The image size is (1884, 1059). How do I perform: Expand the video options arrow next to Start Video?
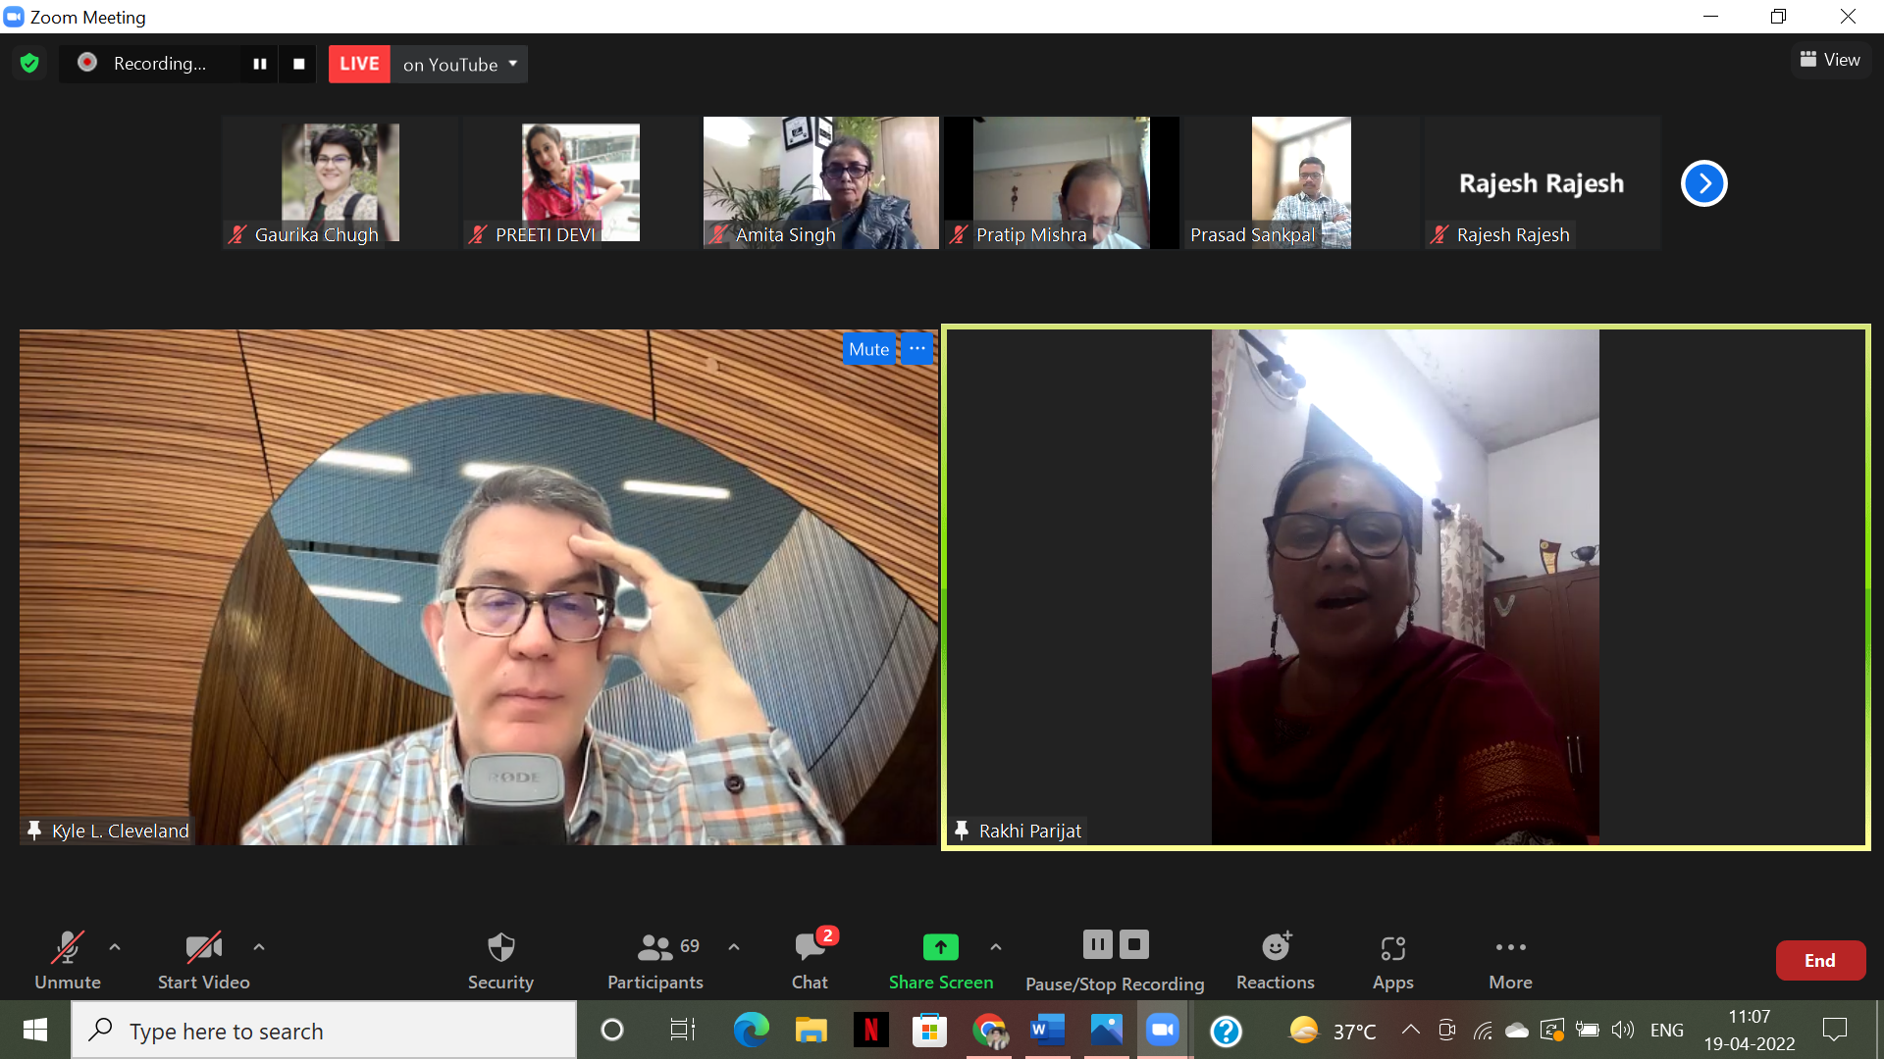259,947
